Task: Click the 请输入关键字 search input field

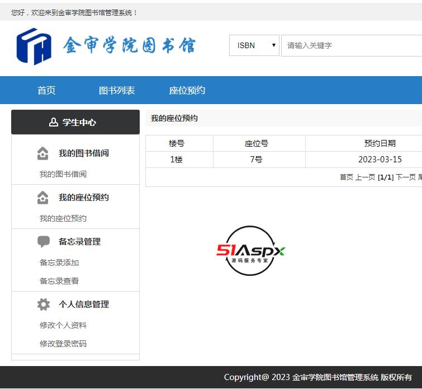Action: coord(352,45)
